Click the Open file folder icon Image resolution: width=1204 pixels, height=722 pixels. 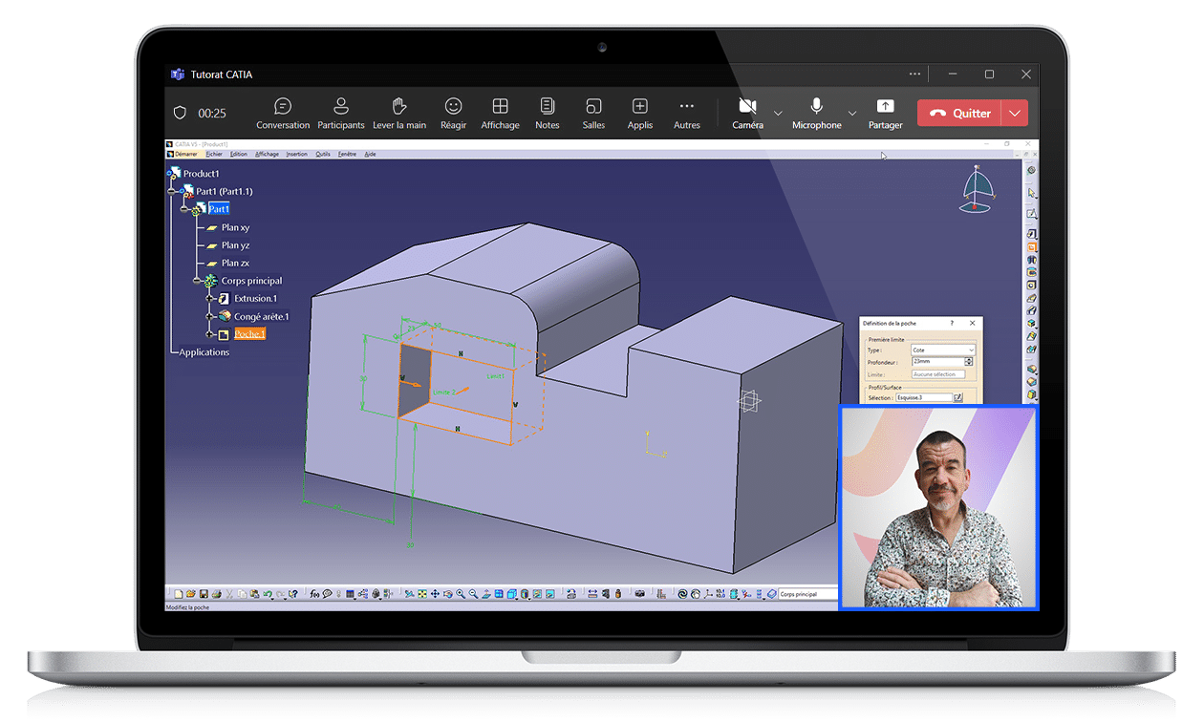click(191, 594)
